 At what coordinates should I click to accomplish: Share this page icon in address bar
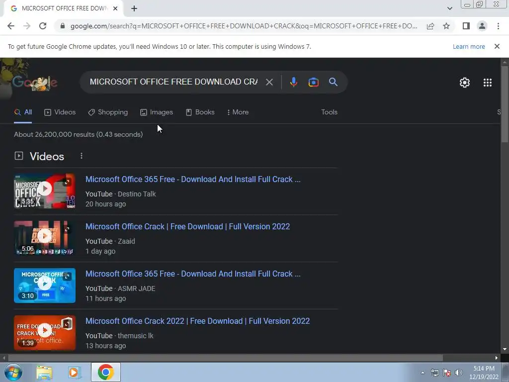tap(430, 26)
